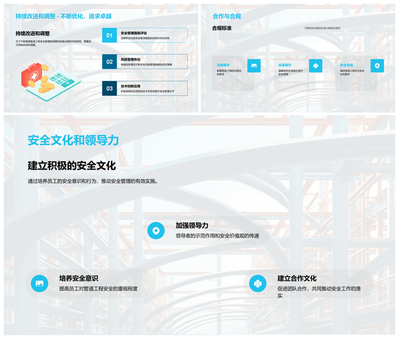Select the dark blue 03 number box
399x339 pixels.
pos(109,88)
